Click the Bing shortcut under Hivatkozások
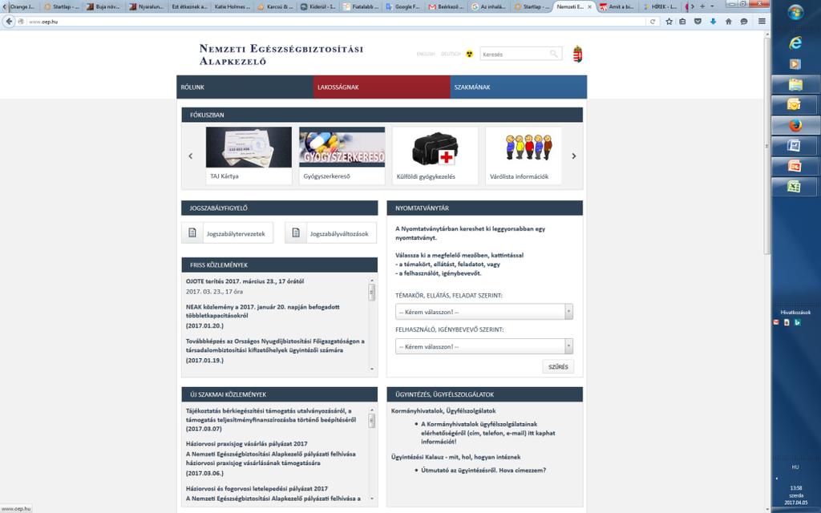Image resolution: width=821 pixels, height=513 pixels. [797, 322]
